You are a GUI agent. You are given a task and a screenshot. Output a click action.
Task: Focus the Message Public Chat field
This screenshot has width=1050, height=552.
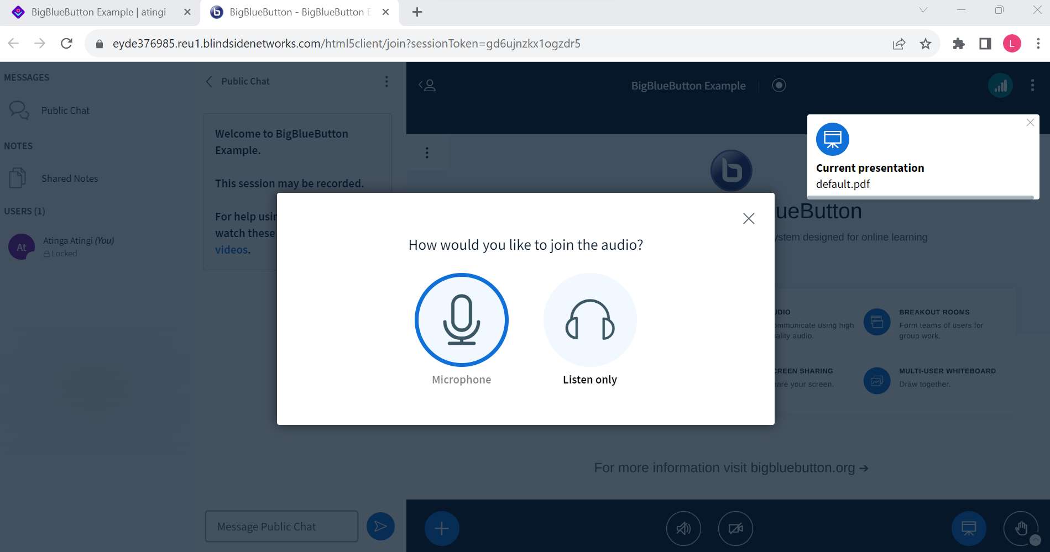281,527
